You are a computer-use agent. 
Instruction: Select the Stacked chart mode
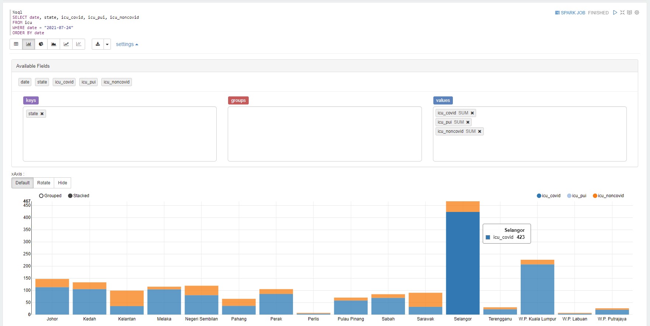(70, 196)
